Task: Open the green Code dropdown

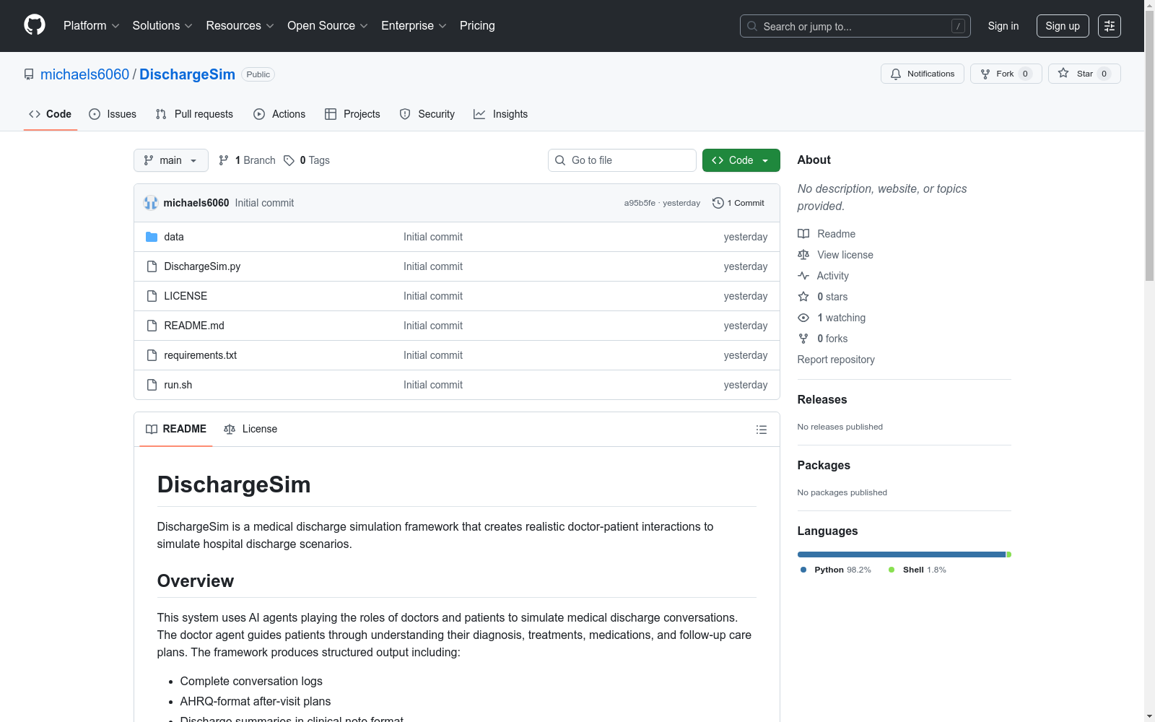Action: click(x=741, y=160)
